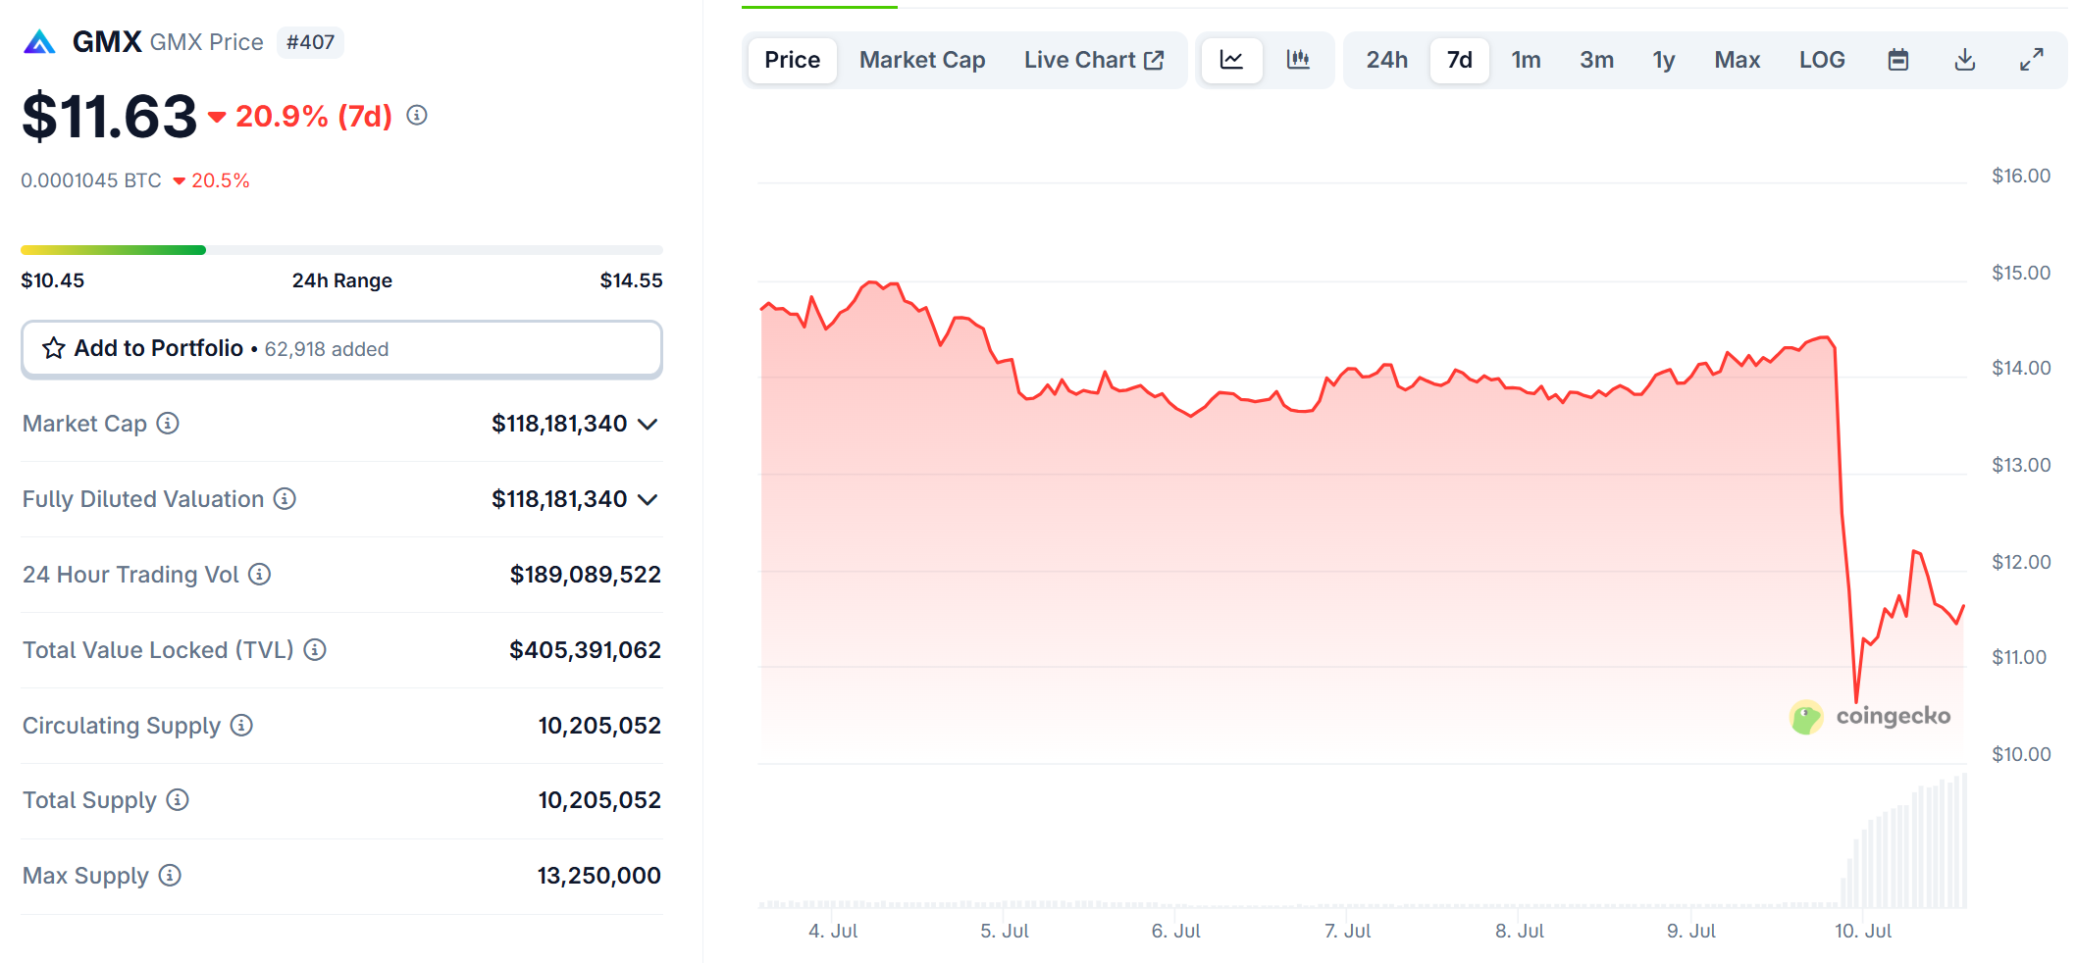Click the Max Supply info icon
This screenshot has height=963, width=2076.
170,876
